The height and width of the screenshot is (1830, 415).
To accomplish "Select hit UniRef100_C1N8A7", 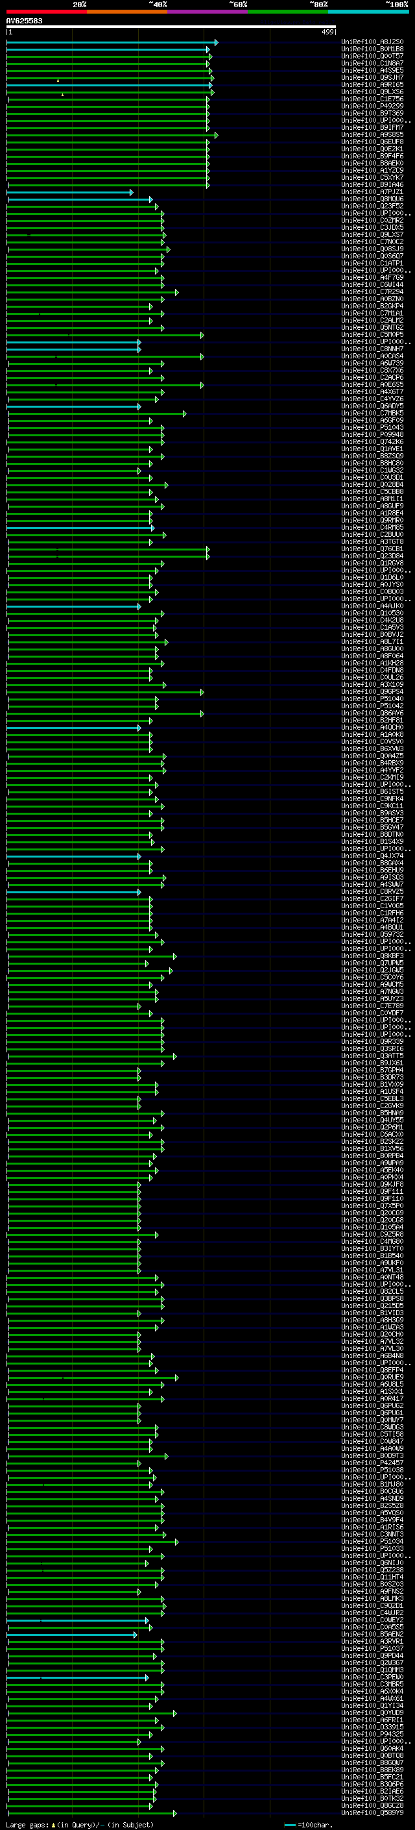I will point(372,63).
